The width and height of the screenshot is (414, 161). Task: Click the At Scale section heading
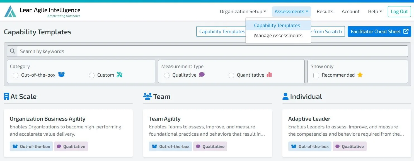pyautogui.click(x=23, y=97)
